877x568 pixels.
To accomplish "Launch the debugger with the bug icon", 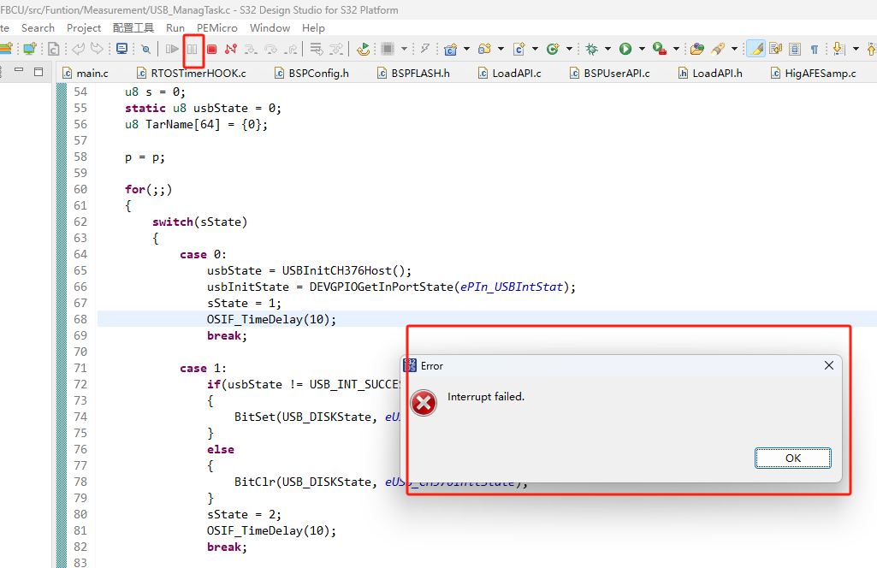I will [592, 49].
